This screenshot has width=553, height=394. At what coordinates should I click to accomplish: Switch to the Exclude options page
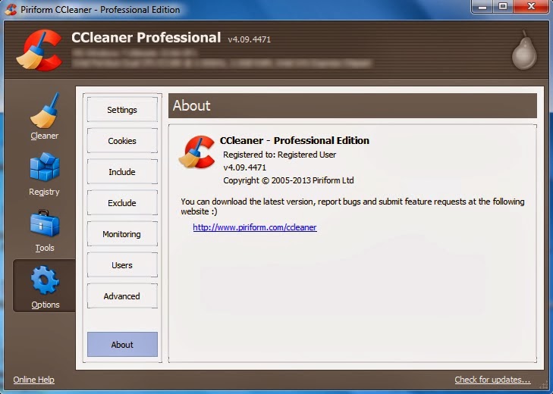[122, 202]
